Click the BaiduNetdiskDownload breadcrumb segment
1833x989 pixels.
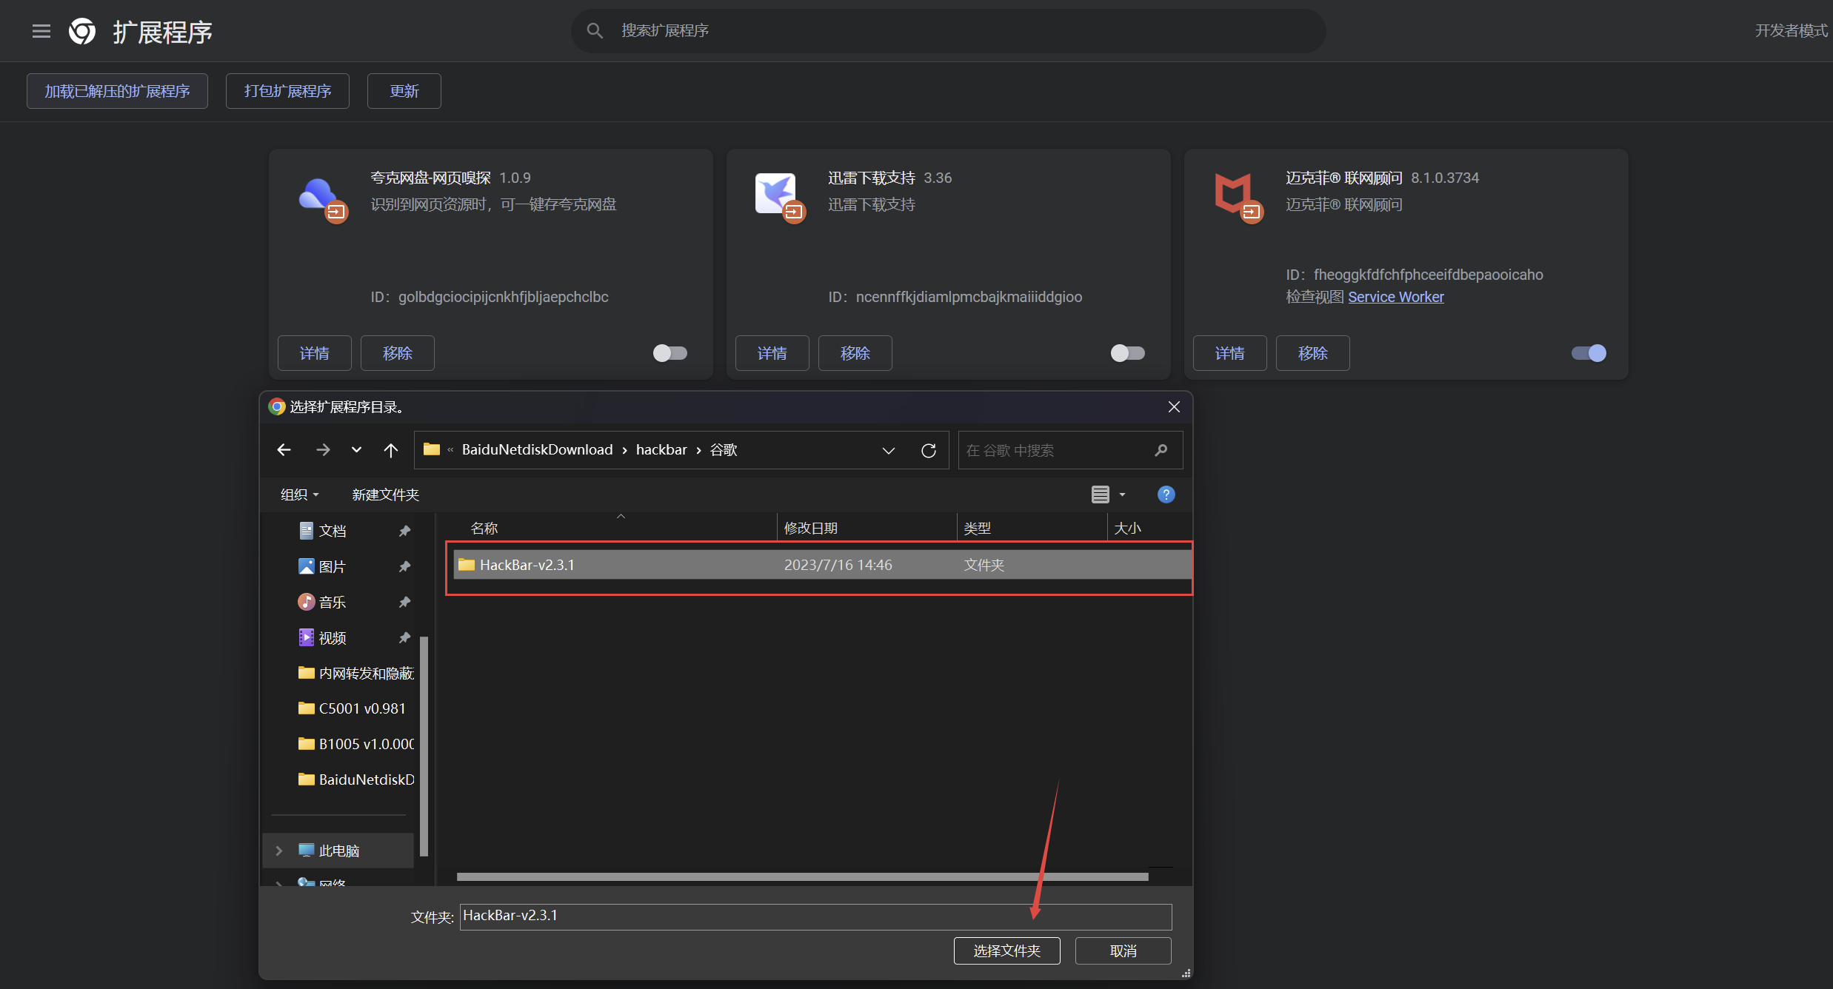537,449
